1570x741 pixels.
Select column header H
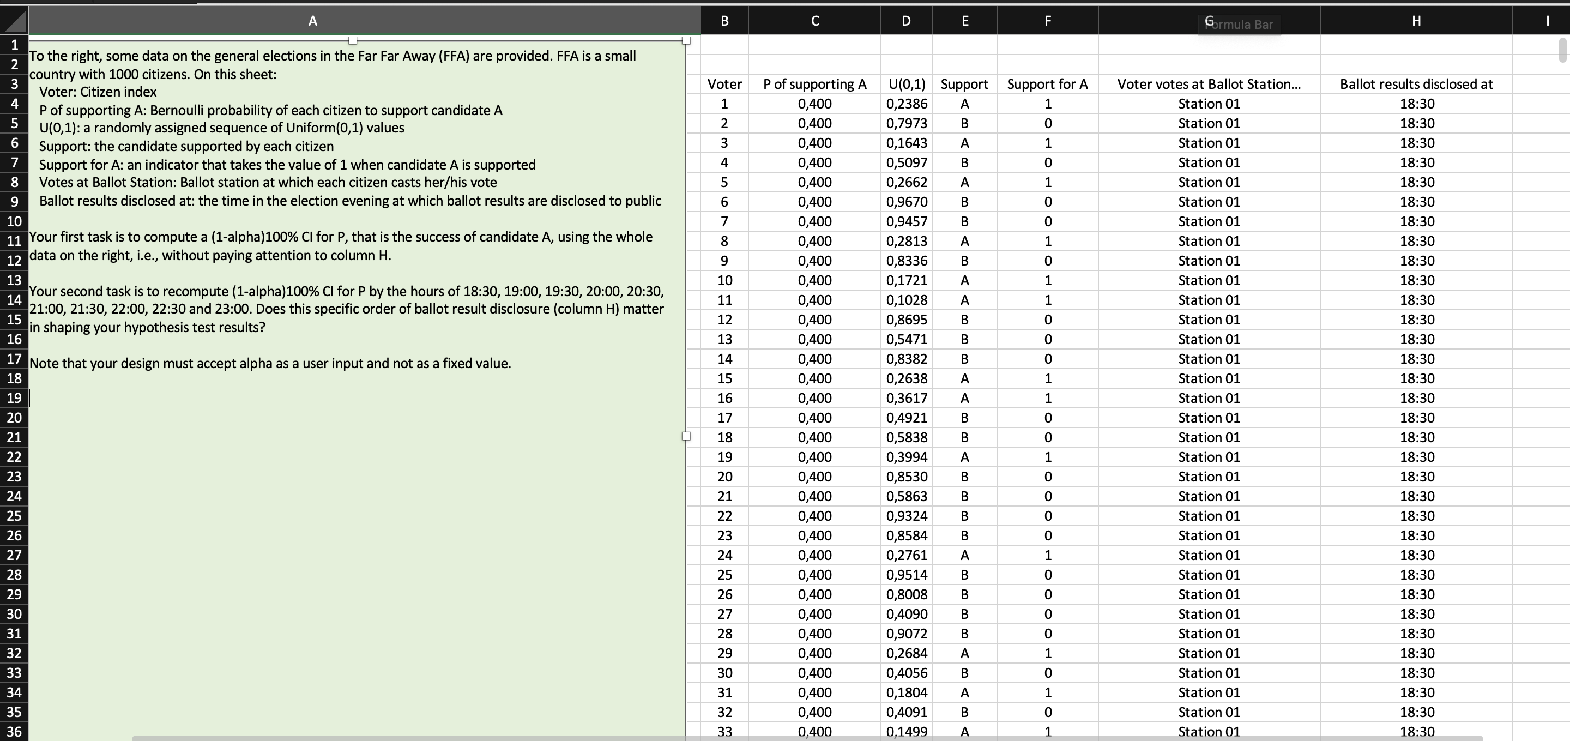pyautogui.click(x=1415, y=20)
